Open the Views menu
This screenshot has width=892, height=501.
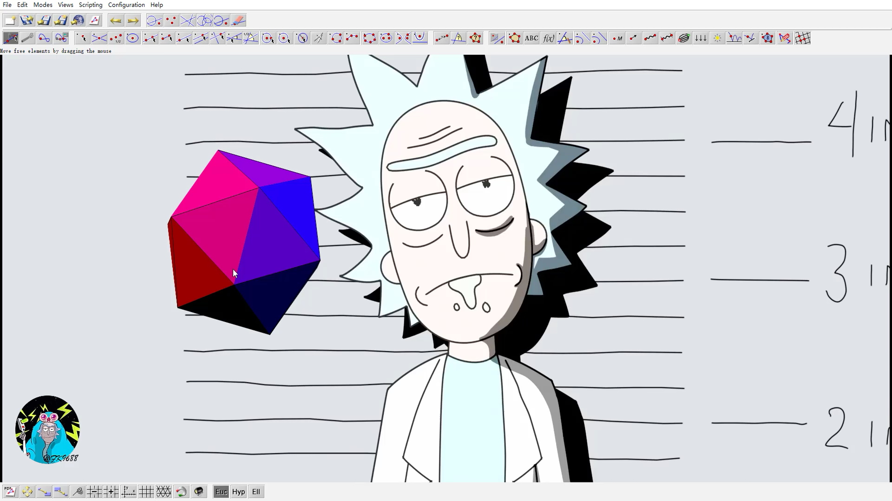click(66, 5)
